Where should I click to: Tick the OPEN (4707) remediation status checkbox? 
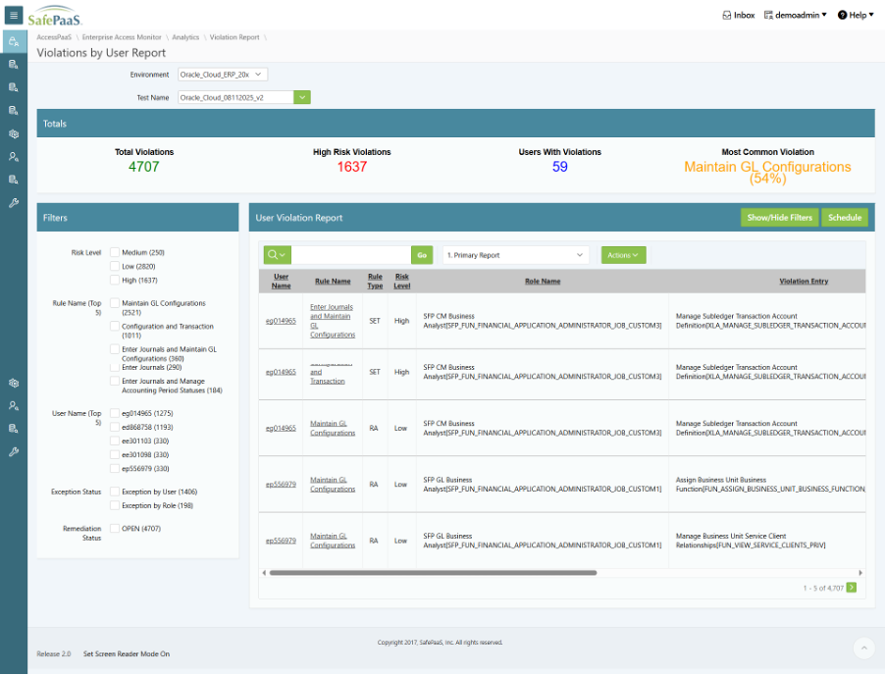[116, 528]
